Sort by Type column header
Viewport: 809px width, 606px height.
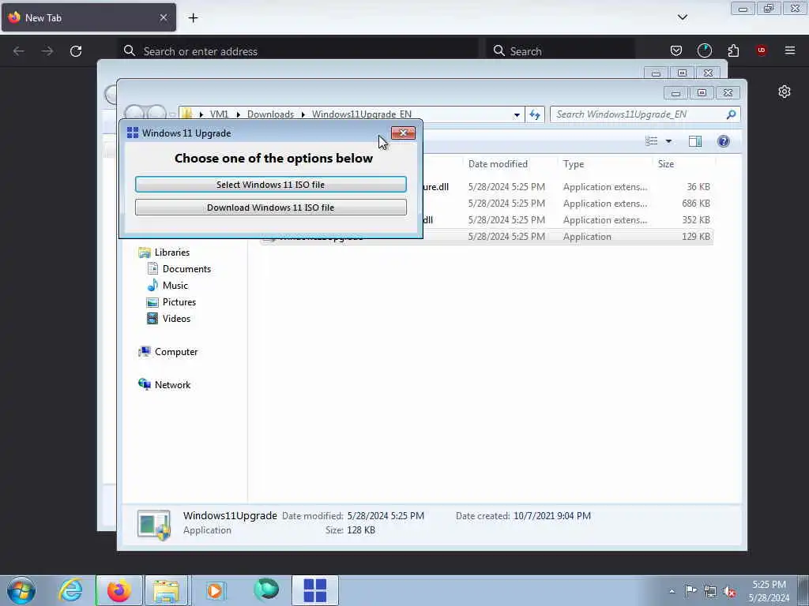point(574,164)
